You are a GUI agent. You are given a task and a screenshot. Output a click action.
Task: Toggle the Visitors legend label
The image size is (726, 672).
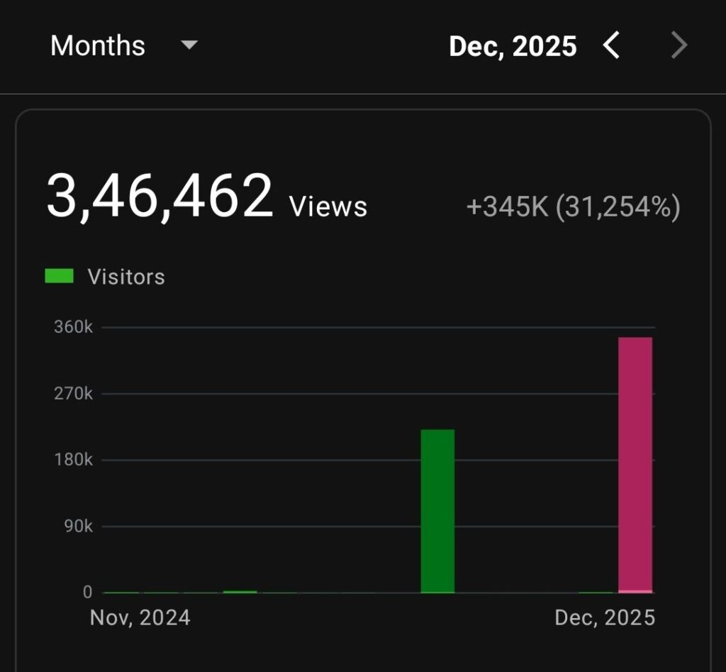tap(126, 277)
